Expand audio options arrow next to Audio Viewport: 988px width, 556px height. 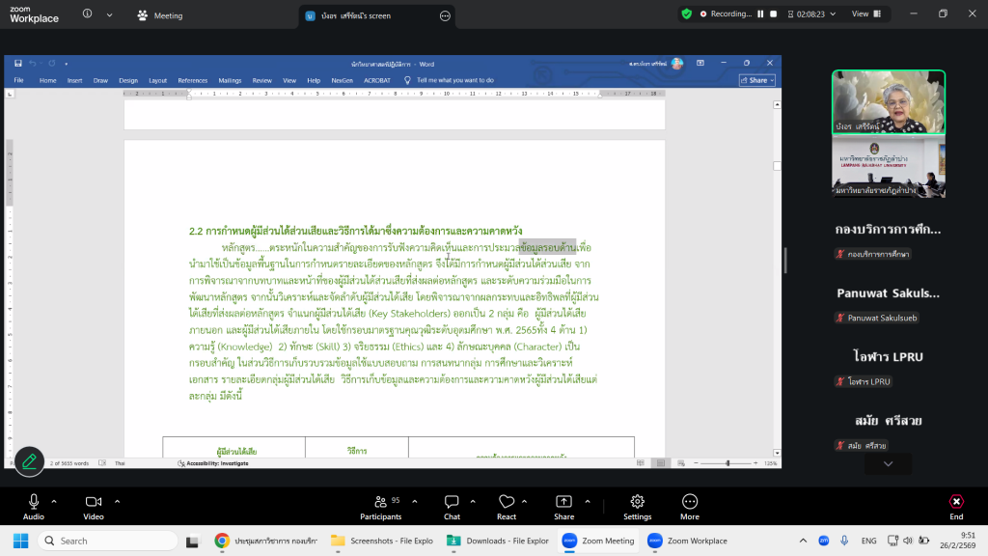54,501
